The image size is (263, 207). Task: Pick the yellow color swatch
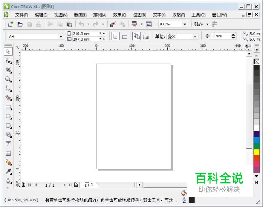[x=257, y=152]
